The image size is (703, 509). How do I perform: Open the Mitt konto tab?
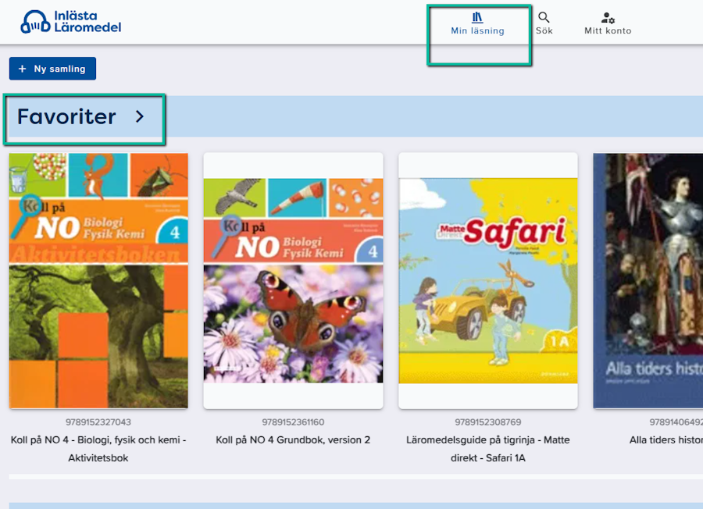(x=608, y=23)
